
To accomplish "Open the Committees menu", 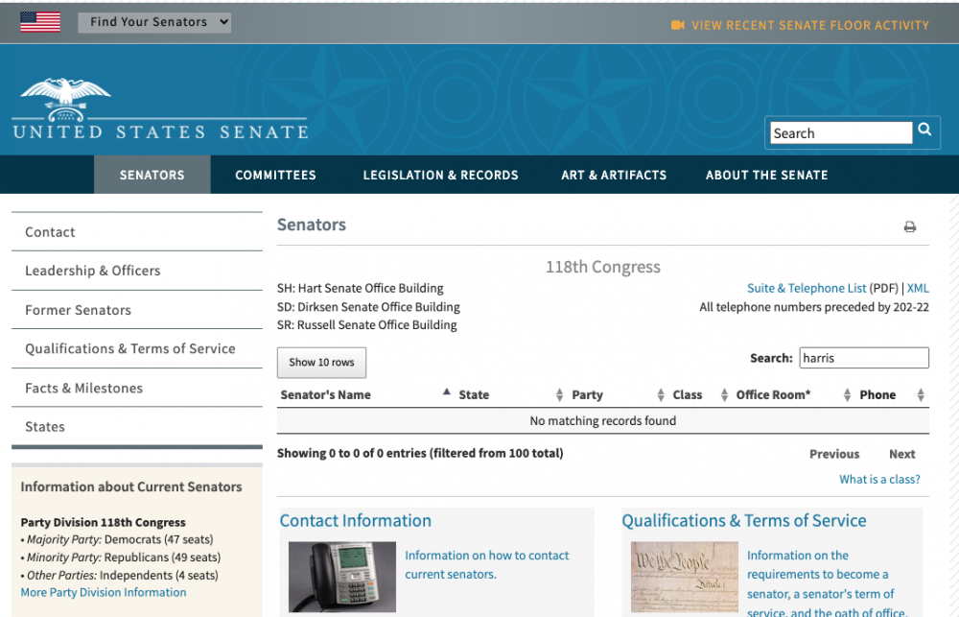I will point(275,175).
